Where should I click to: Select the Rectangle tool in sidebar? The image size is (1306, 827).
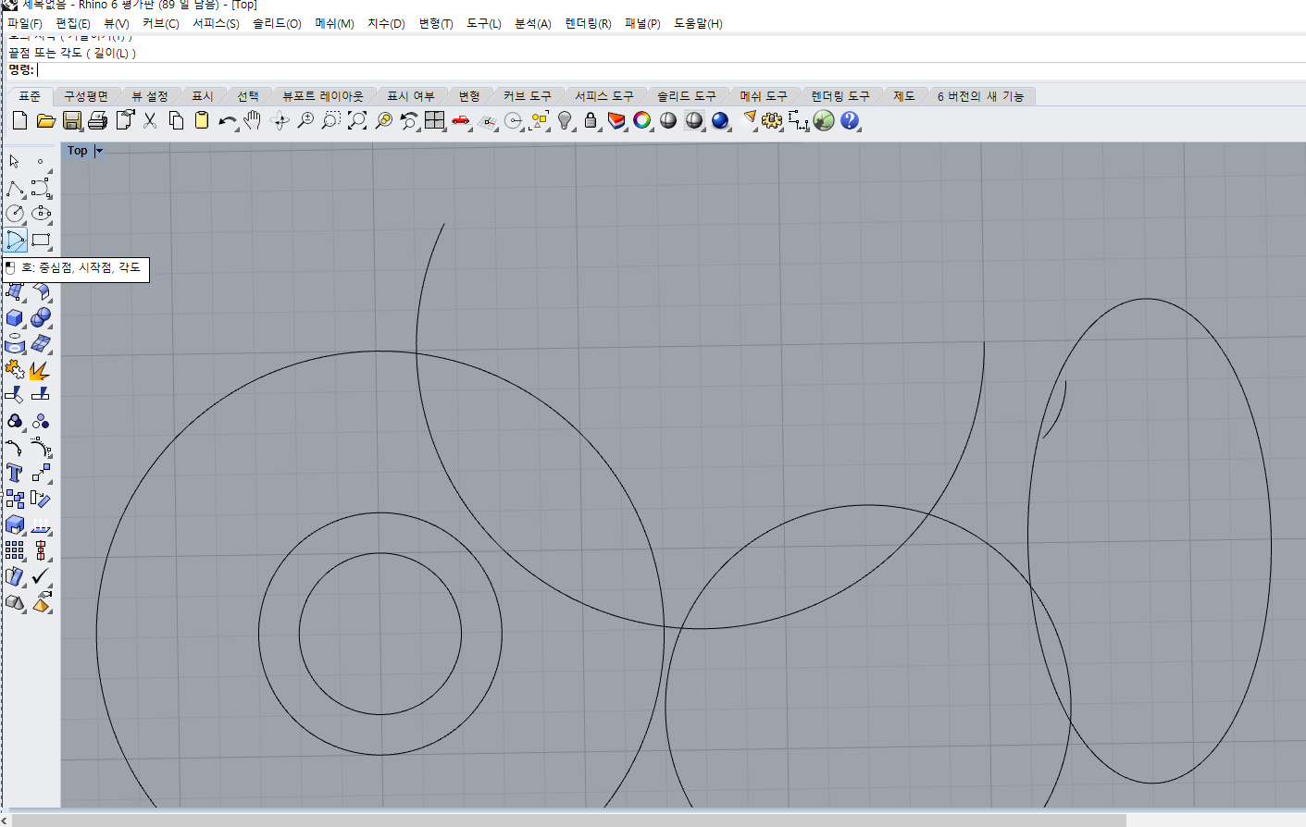(x=41, y=241)
